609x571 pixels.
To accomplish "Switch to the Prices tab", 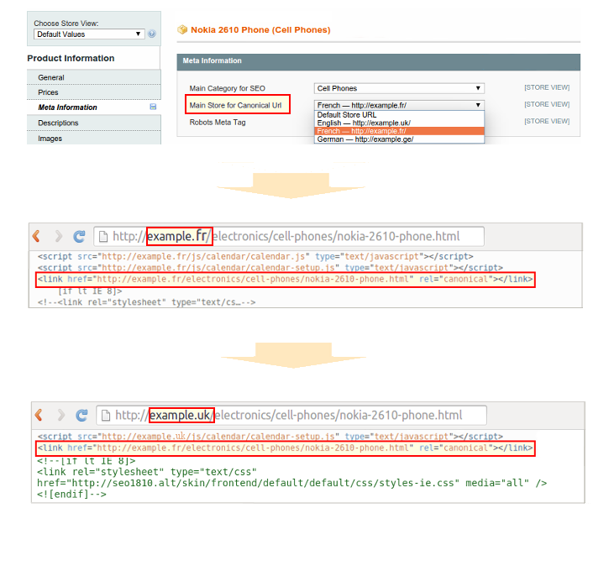I will tap(49, 92).
